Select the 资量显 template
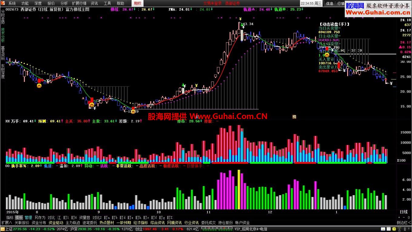Screen dimensions: 412x232 [85, 217]
